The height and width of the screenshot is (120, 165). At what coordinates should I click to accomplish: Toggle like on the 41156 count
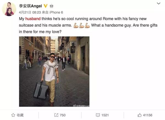[147, 115]
